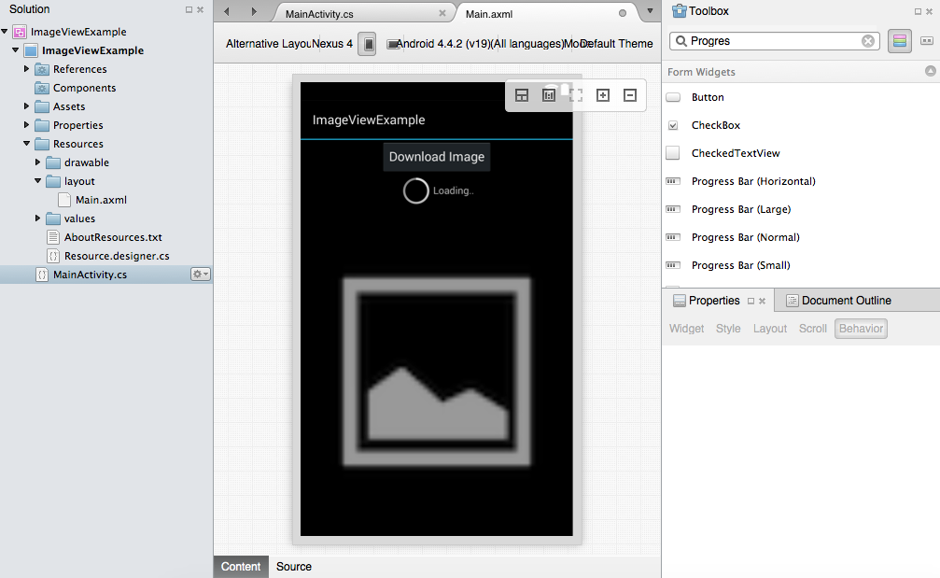Close the MainActivity.cs tab

(x=442, y=13)
